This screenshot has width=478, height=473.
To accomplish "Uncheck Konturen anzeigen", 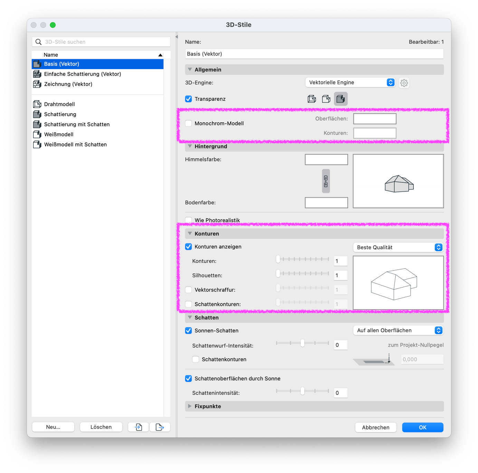I will coord(189,247).
